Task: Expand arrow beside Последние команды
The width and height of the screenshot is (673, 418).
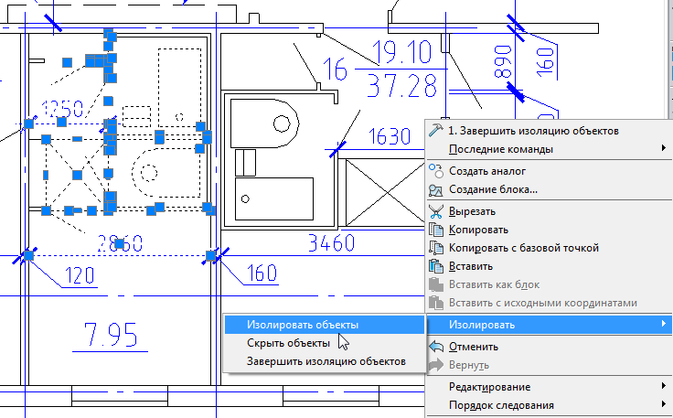Action: (664, 148)
